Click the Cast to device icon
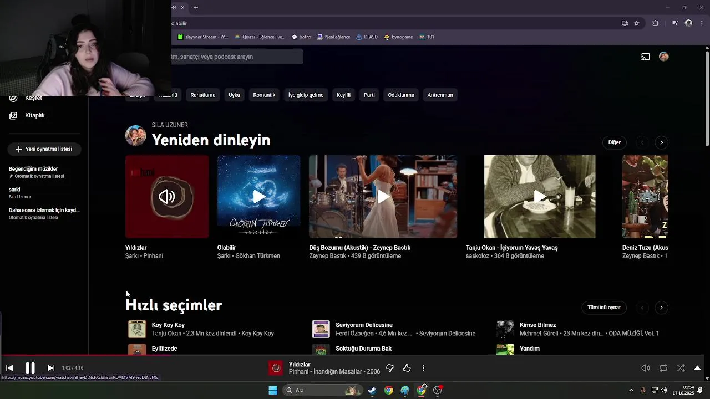The height and width of the screenshot is (399, 710). (x=646, y=57)
